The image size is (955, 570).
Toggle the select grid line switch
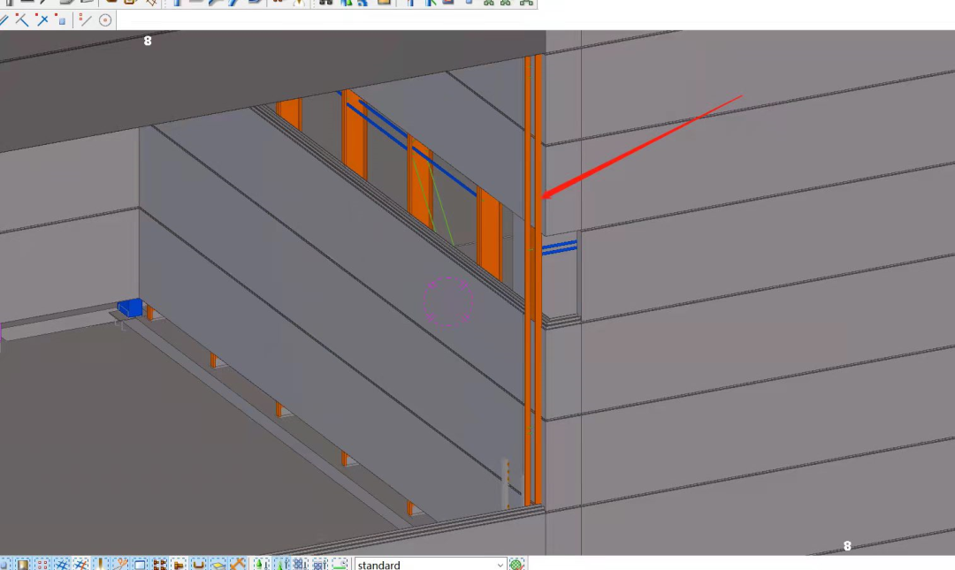coord(81,565)
